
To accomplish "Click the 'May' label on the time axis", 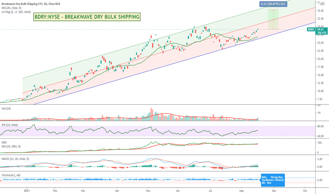I will pos(148,190).
